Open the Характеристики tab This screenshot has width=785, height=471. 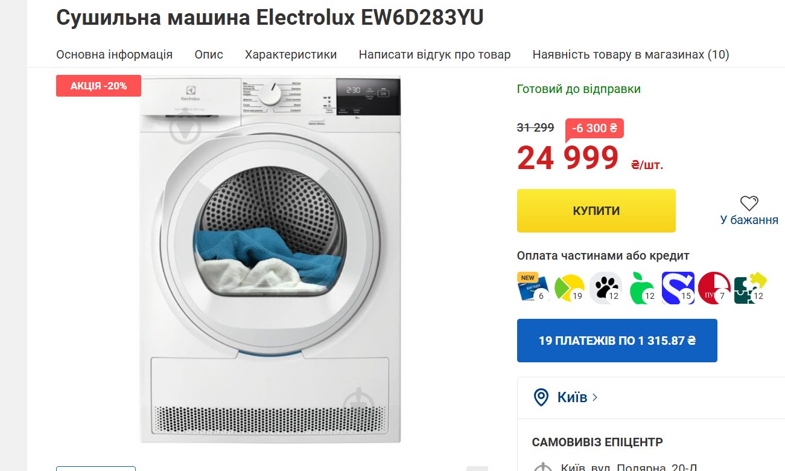(x=291, y=54)
